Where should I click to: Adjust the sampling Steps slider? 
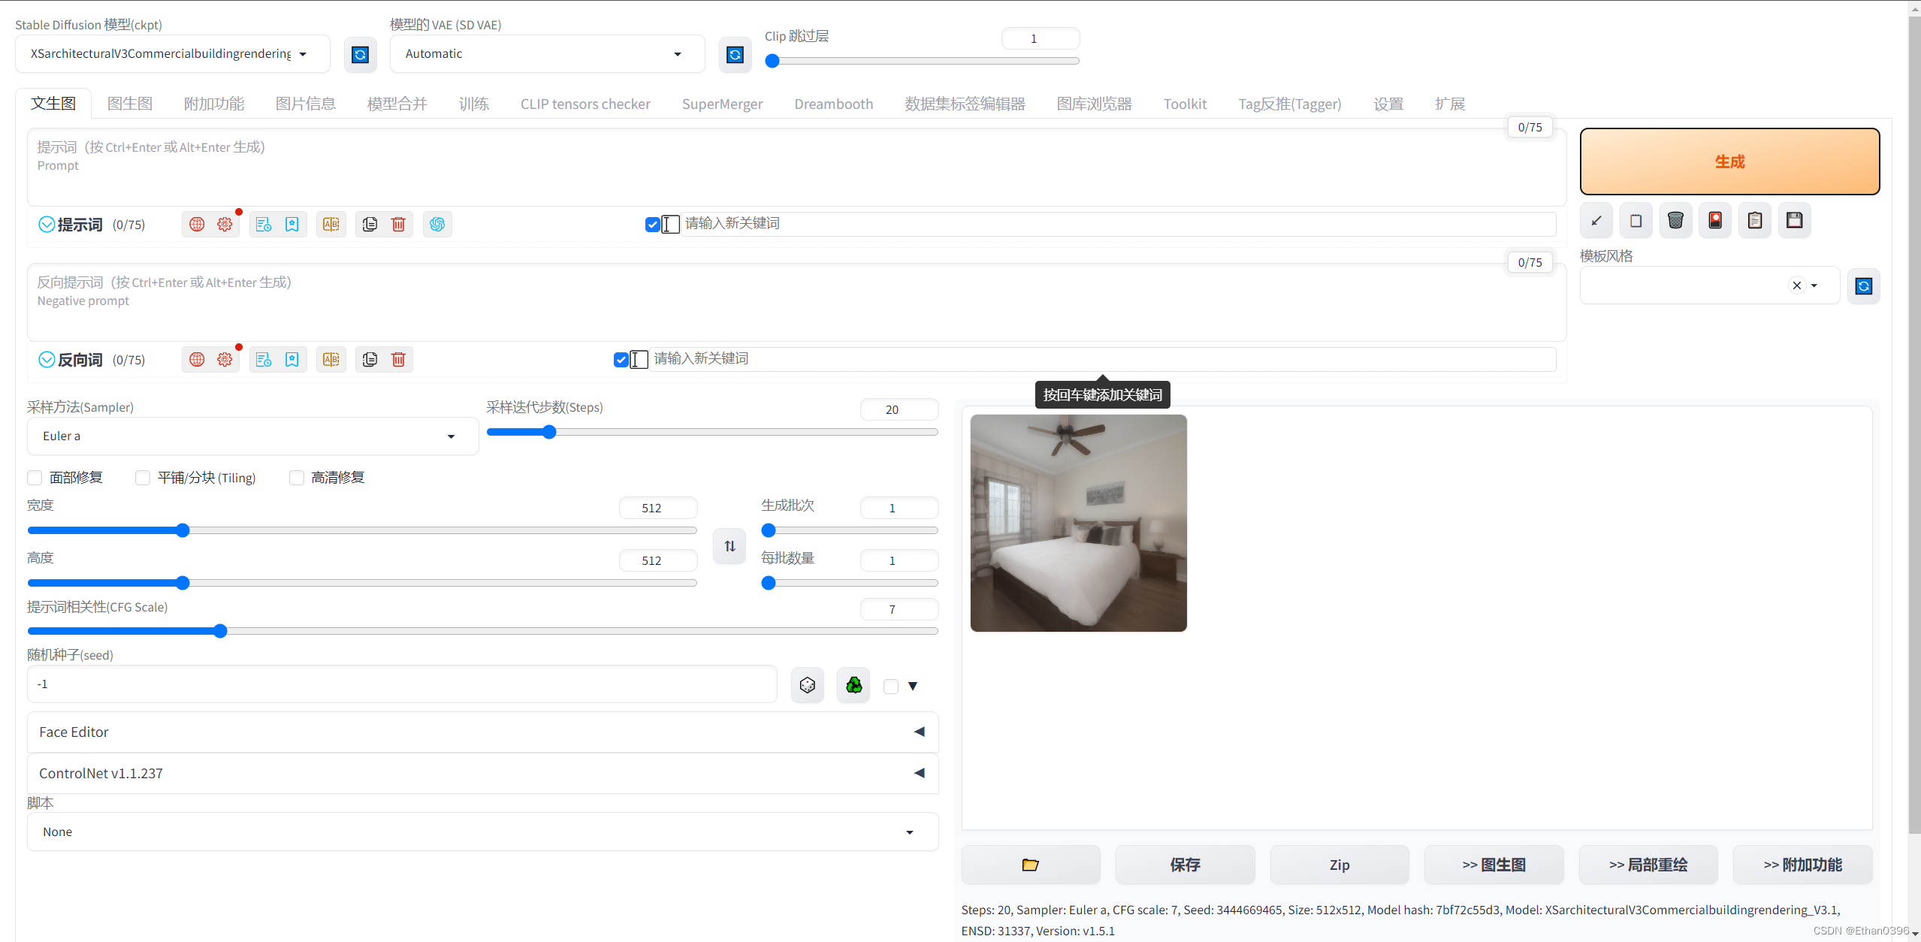coord(712,432)
